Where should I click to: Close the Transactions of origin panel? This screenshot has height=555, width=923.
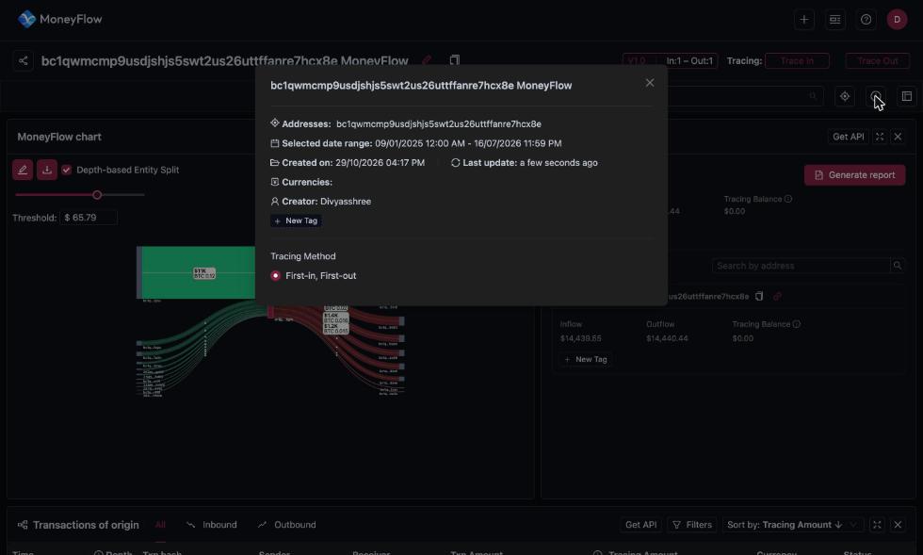pos(898,524)
